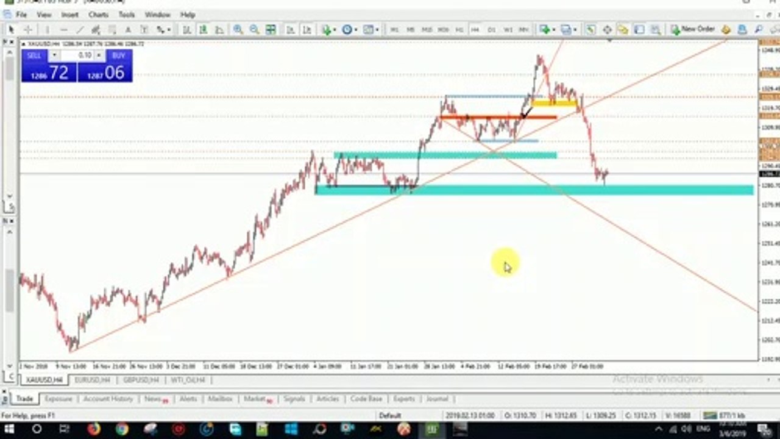780x439 pixels.
Task: Switch to the EURUSD,H4 chart tab
Action: (92, 380)
